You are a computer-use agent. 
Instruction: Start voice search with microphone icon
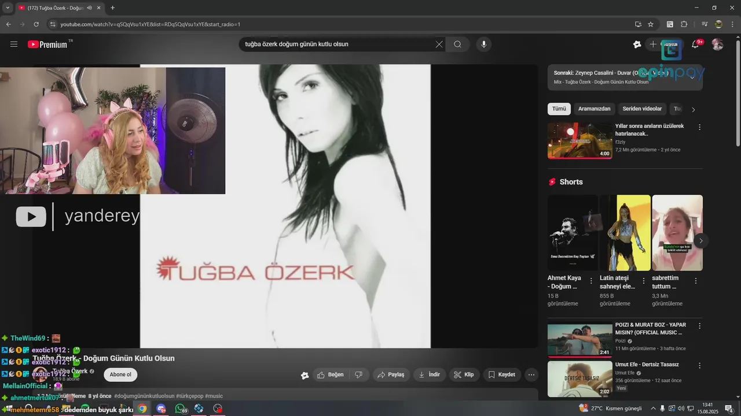[x=483, y=44]
